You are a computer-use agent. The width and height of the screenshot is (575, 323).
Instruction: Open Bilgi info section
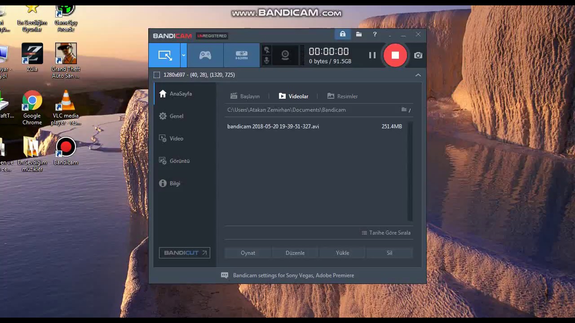point(185,183)
